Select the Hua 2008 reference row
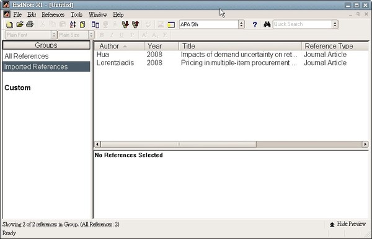 [231, 55]
